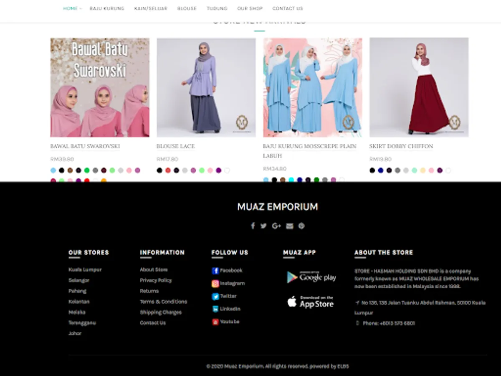View the Shipping Charges link
Image resolution: width=501 pixels, height=376 pixels.
161,312
